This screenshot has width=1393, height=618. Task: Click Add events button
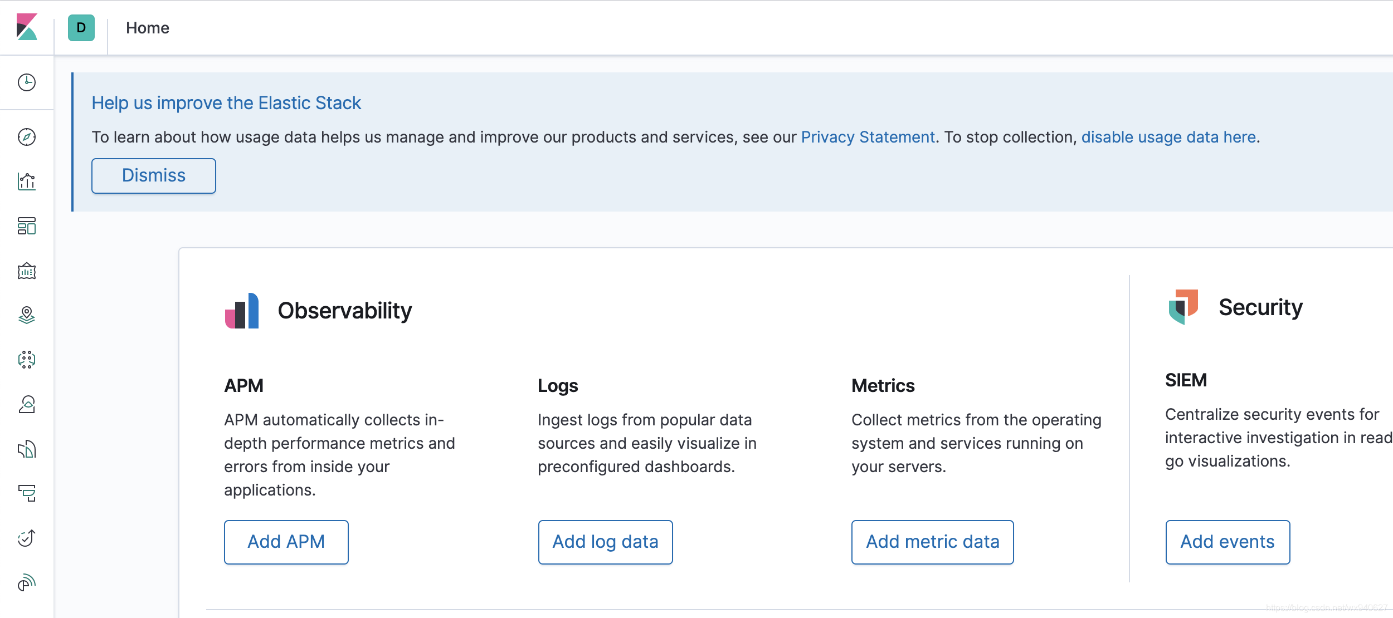tap(1228, 542)
